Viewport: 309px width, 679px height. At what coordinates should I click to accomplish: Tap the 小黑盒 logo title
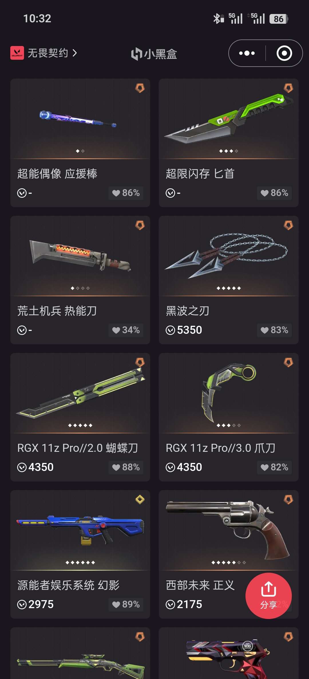(x=154, y=54)
